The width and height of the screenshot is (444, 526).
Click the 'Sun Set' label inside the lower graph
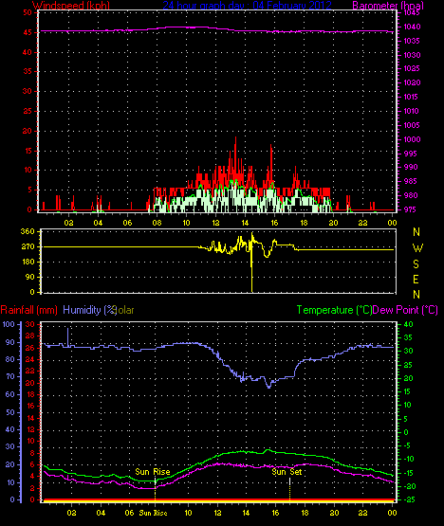coord(287,472)
